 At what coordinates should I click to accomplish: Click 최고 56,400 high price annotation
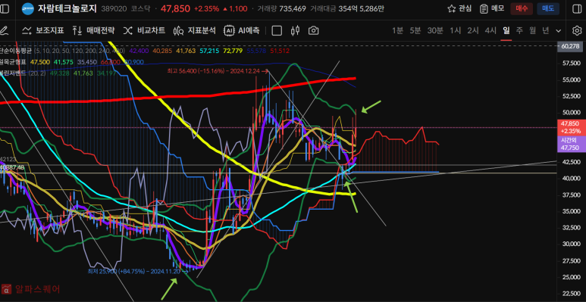[x=218, y=70]
